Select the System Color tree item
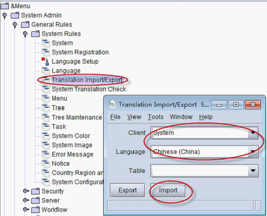The image size is (267, 216). pos(71,136)
